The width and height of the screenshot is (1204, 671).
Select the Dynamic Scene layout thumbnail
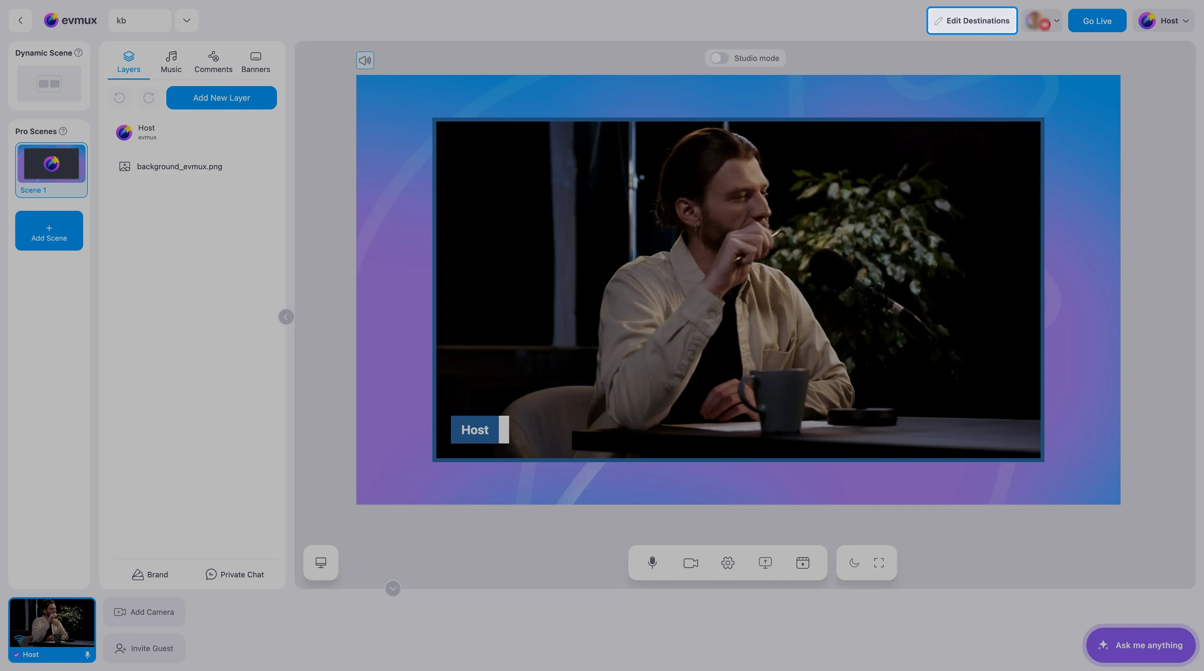click(49, 84)
